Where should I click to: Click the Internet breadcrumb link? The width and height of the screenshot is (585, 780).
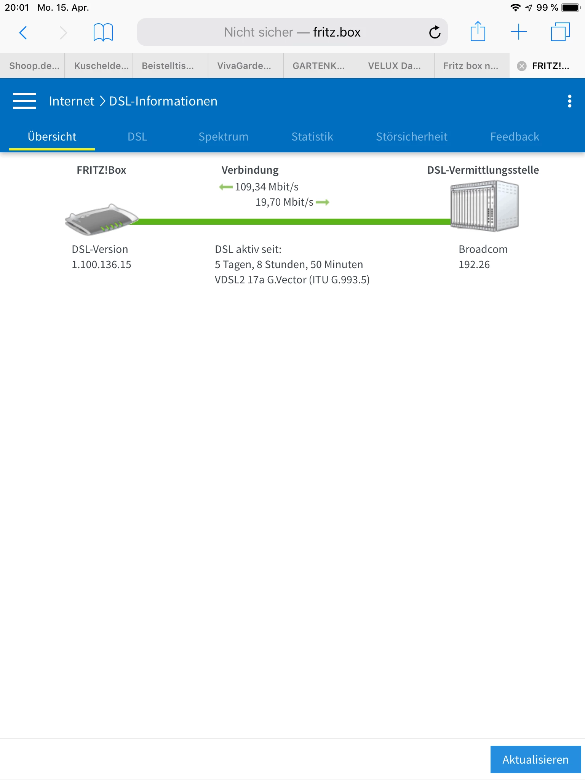click(x=72, y=101)
